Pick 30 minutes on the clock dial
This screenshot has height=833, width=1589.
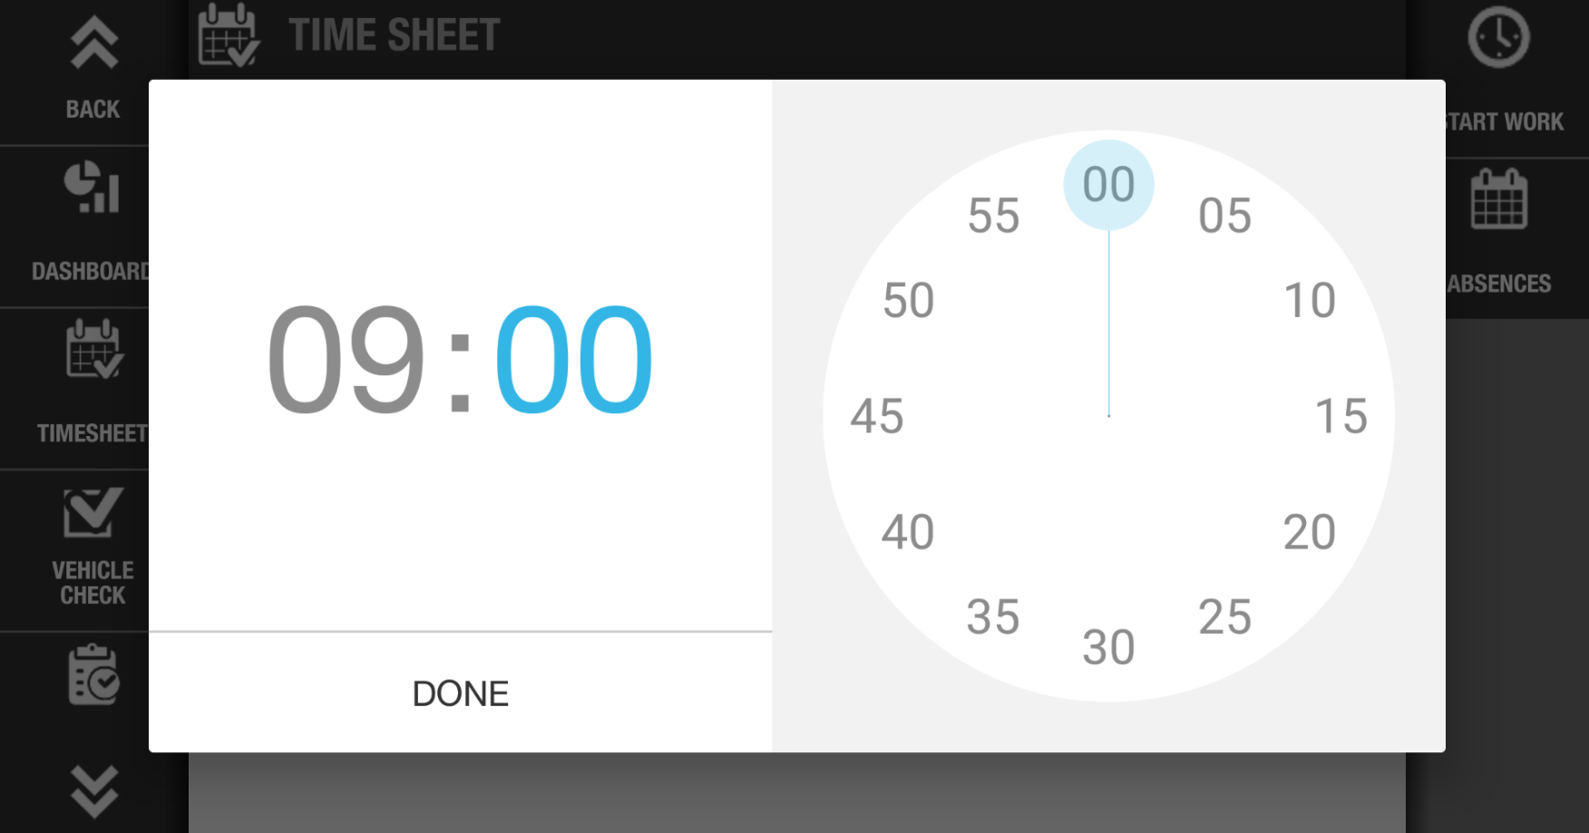1108,647
